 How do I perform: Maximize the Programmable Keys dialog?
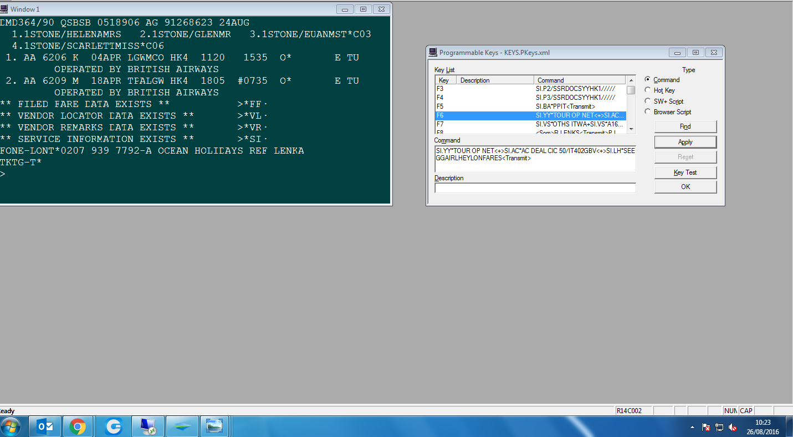(x=695, y=53)
